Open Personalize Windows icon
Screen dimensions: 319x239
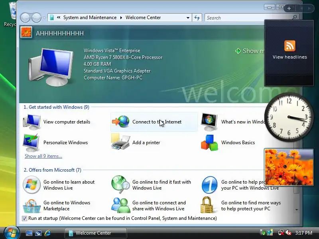tap(31, 143)
